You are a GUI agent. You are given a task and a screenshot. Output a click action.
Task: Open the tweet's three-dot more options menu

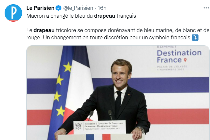coord(201,8)
